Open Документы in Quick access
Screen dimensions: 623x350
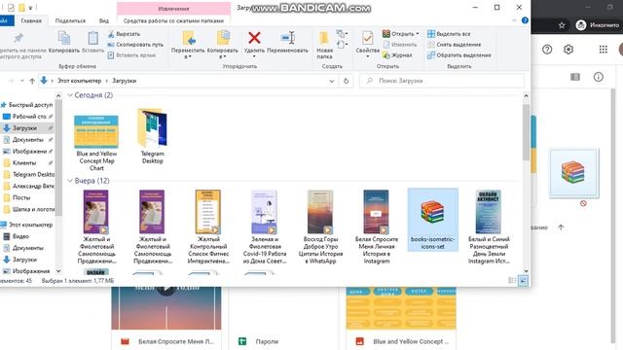pyautogui.click(x=28, y=140)
